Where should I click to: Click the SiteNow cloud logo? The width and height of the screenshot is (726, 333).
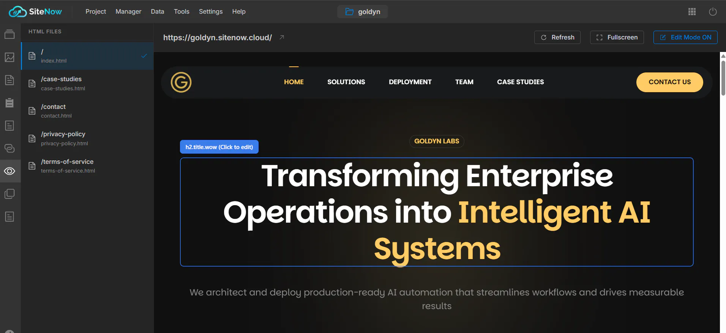35,12
